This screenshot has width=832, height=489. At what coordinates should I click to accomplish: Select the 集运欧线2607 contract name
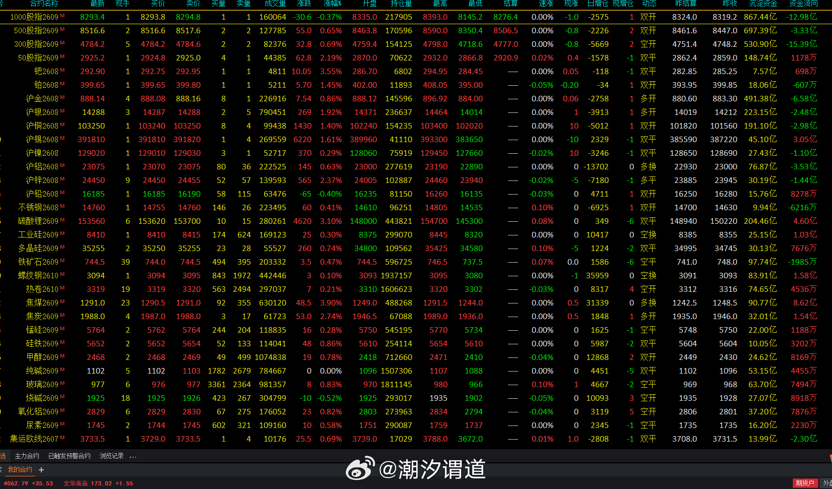coord(34,439)
